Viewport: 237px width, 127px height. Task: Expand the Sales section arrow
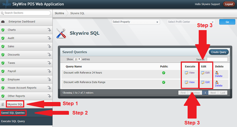point(49,46)
